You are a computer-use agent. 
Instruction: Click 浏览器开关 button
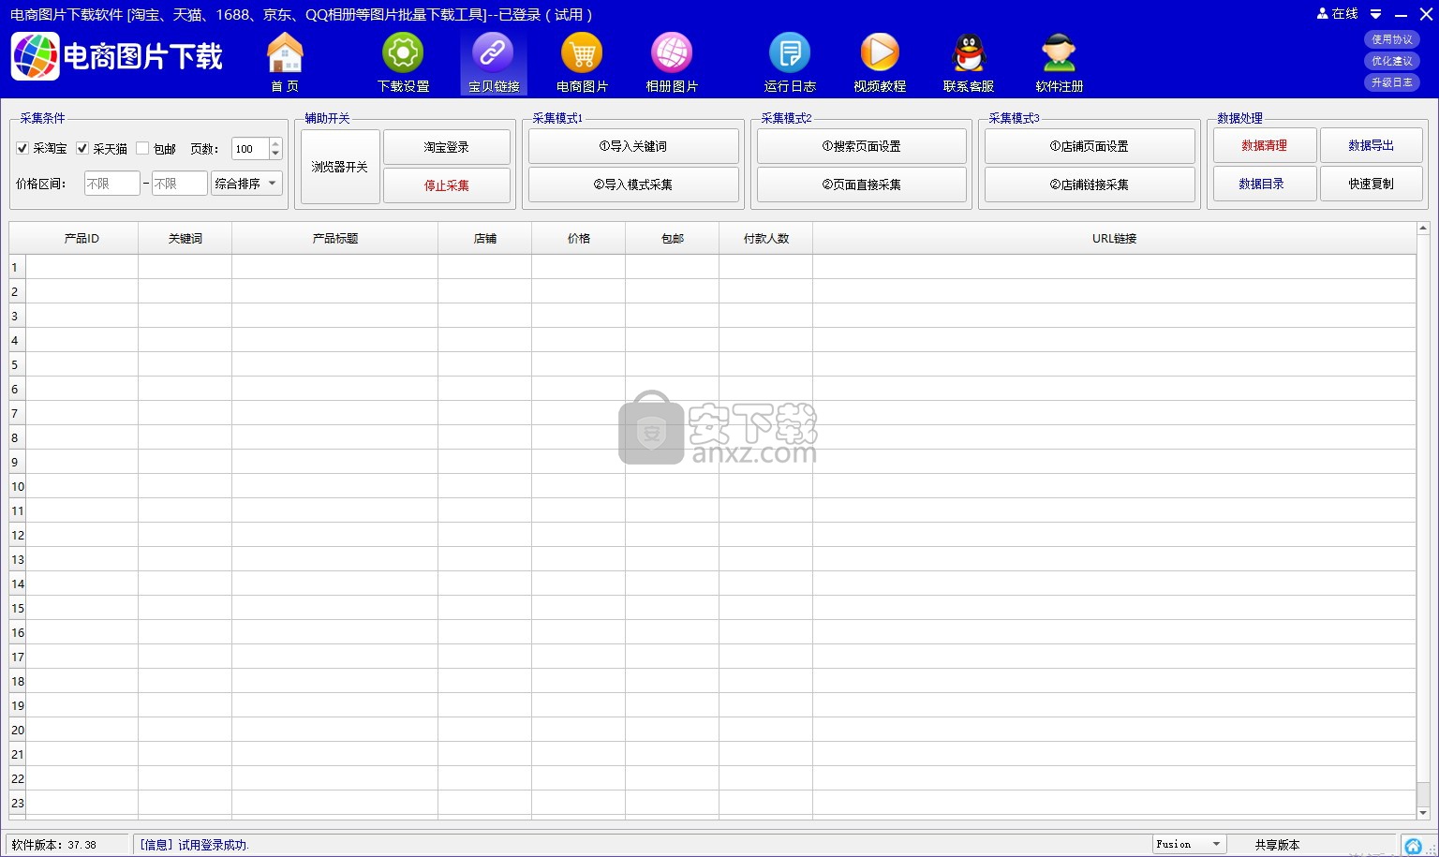pos(340,167)
